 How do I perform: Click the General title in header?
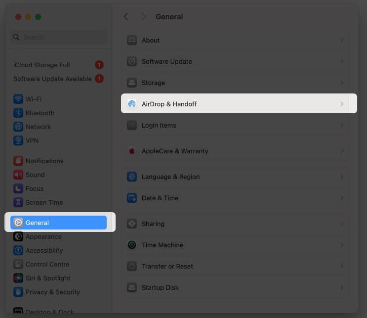point(169,17)
